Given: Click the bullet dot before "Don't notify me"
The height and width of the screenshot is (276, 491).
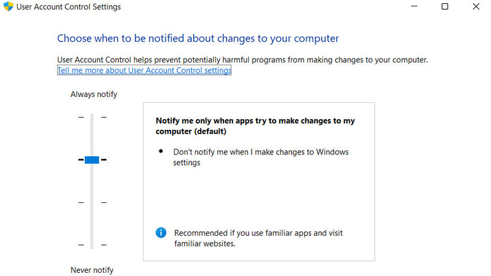Looking at the screenshot, I should click(161, 151).
